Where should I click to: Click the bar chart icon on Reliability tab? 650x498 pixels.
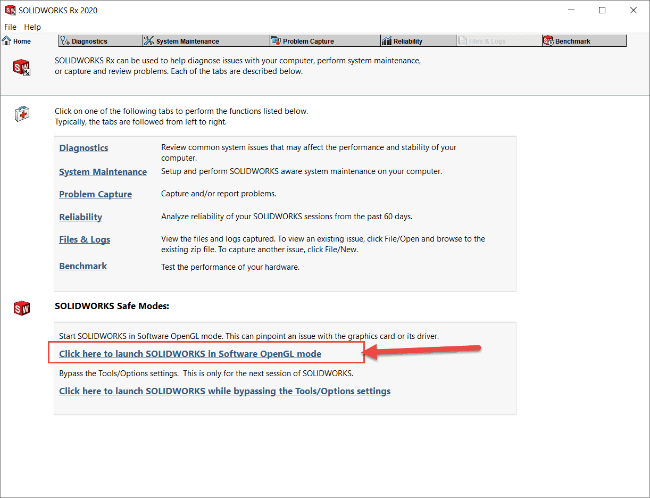pyautogui.click(x=387, y=41)
